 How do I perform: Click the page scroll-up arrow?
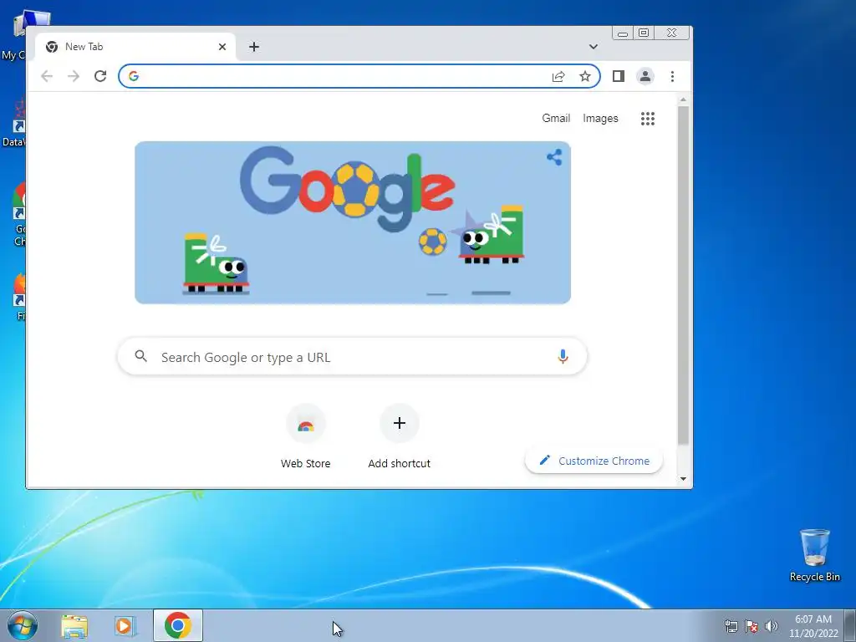683,100
